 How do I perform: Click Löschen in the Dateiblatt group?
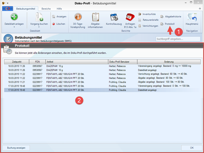[x=59, y=24]
